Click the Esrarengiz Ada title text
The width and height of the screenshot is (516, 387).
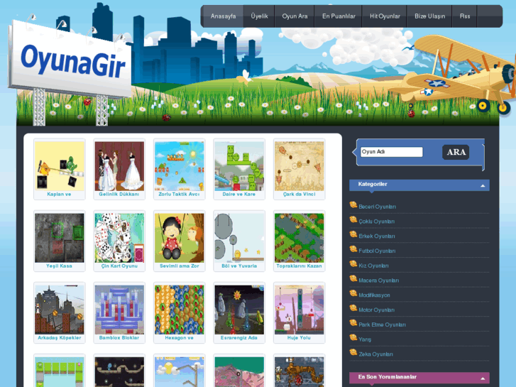click(239, 338)
